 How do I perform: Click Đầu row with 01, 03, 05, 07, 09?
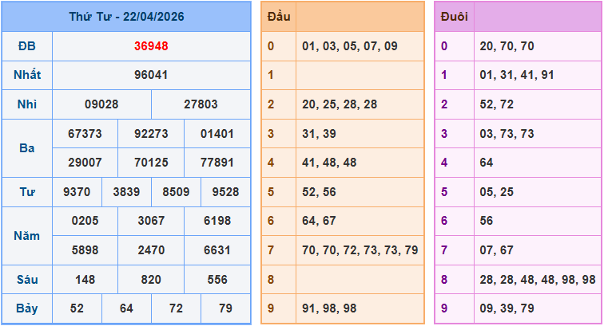pos(349,46)
